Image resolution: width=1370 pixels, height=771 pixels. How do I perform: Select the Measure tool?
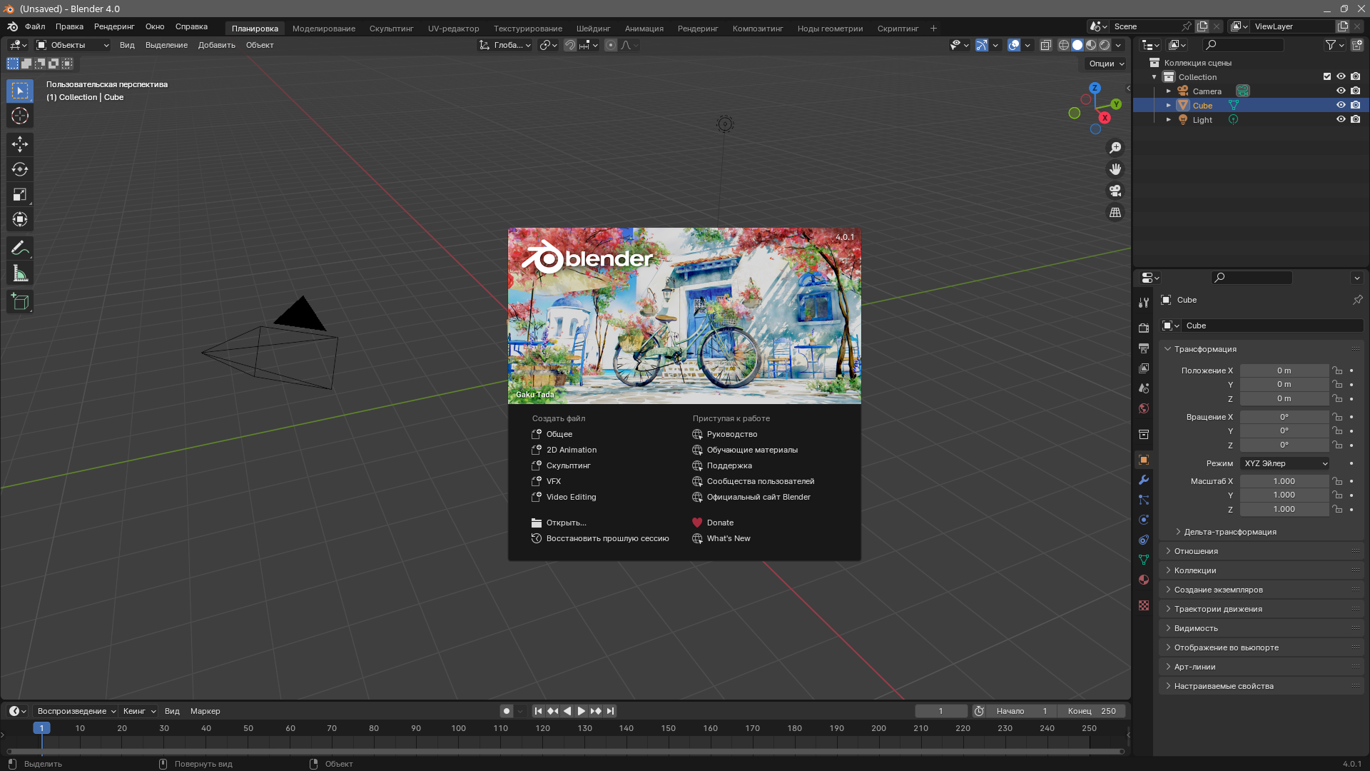(20, 273)
